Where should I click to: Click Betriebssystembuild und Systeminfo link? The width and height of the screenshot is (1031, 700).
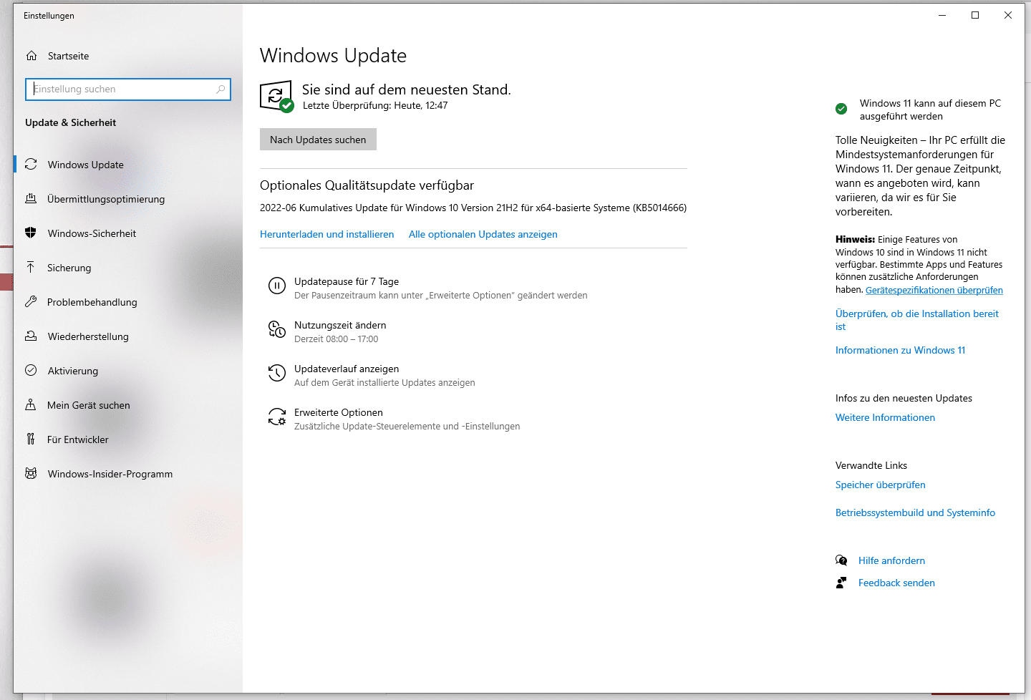click(915, 512)
